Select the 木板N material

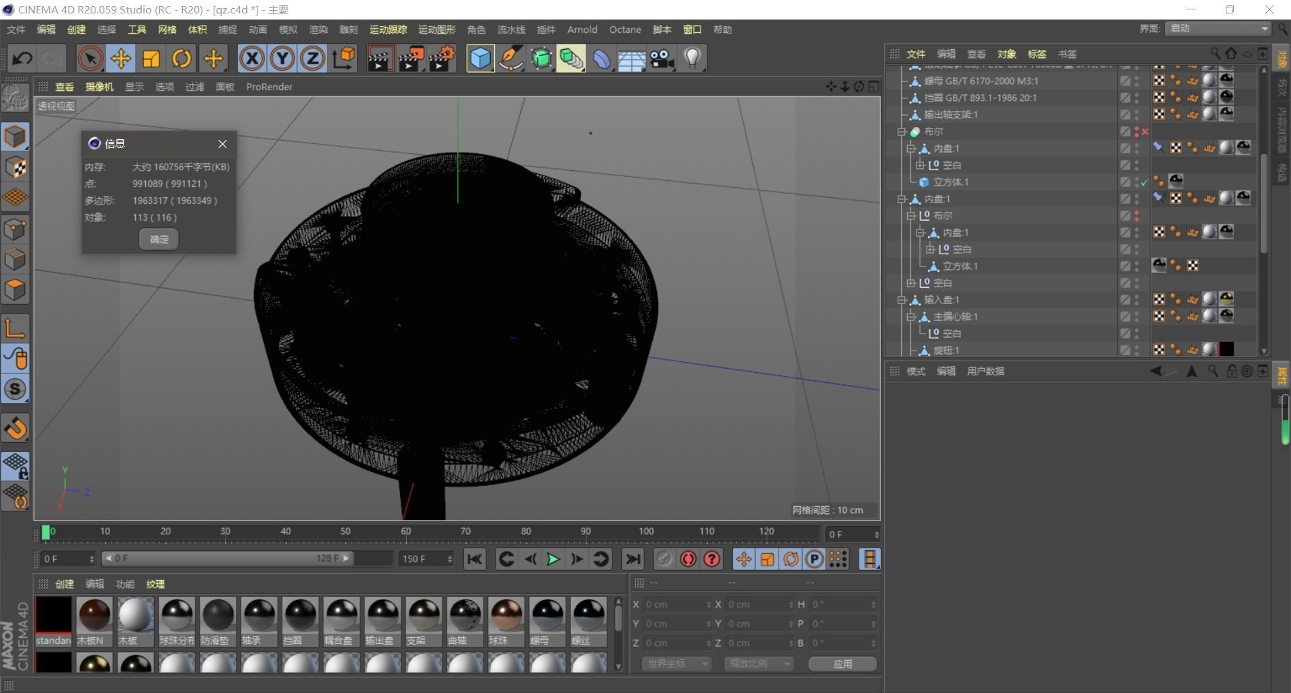94,622
